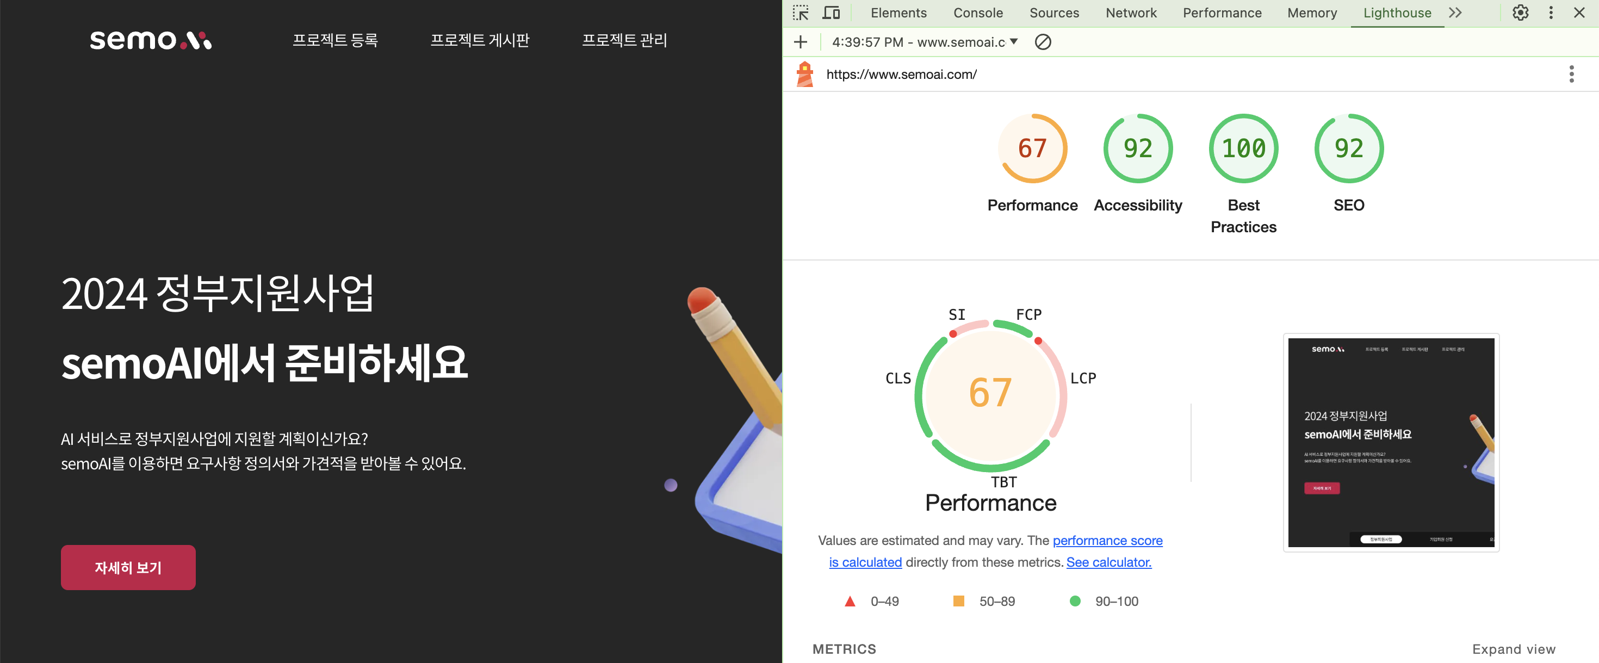Open Lighthouse report three-dot tools menu

1571,75
